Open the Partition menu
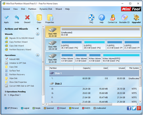The width and height of the screenshot is (143, 115). coord(32,9)
